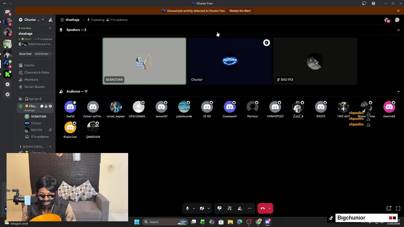404x227 pixels.
Task: Open Qur'an voice channel
Action: click(x=36, y=99)
